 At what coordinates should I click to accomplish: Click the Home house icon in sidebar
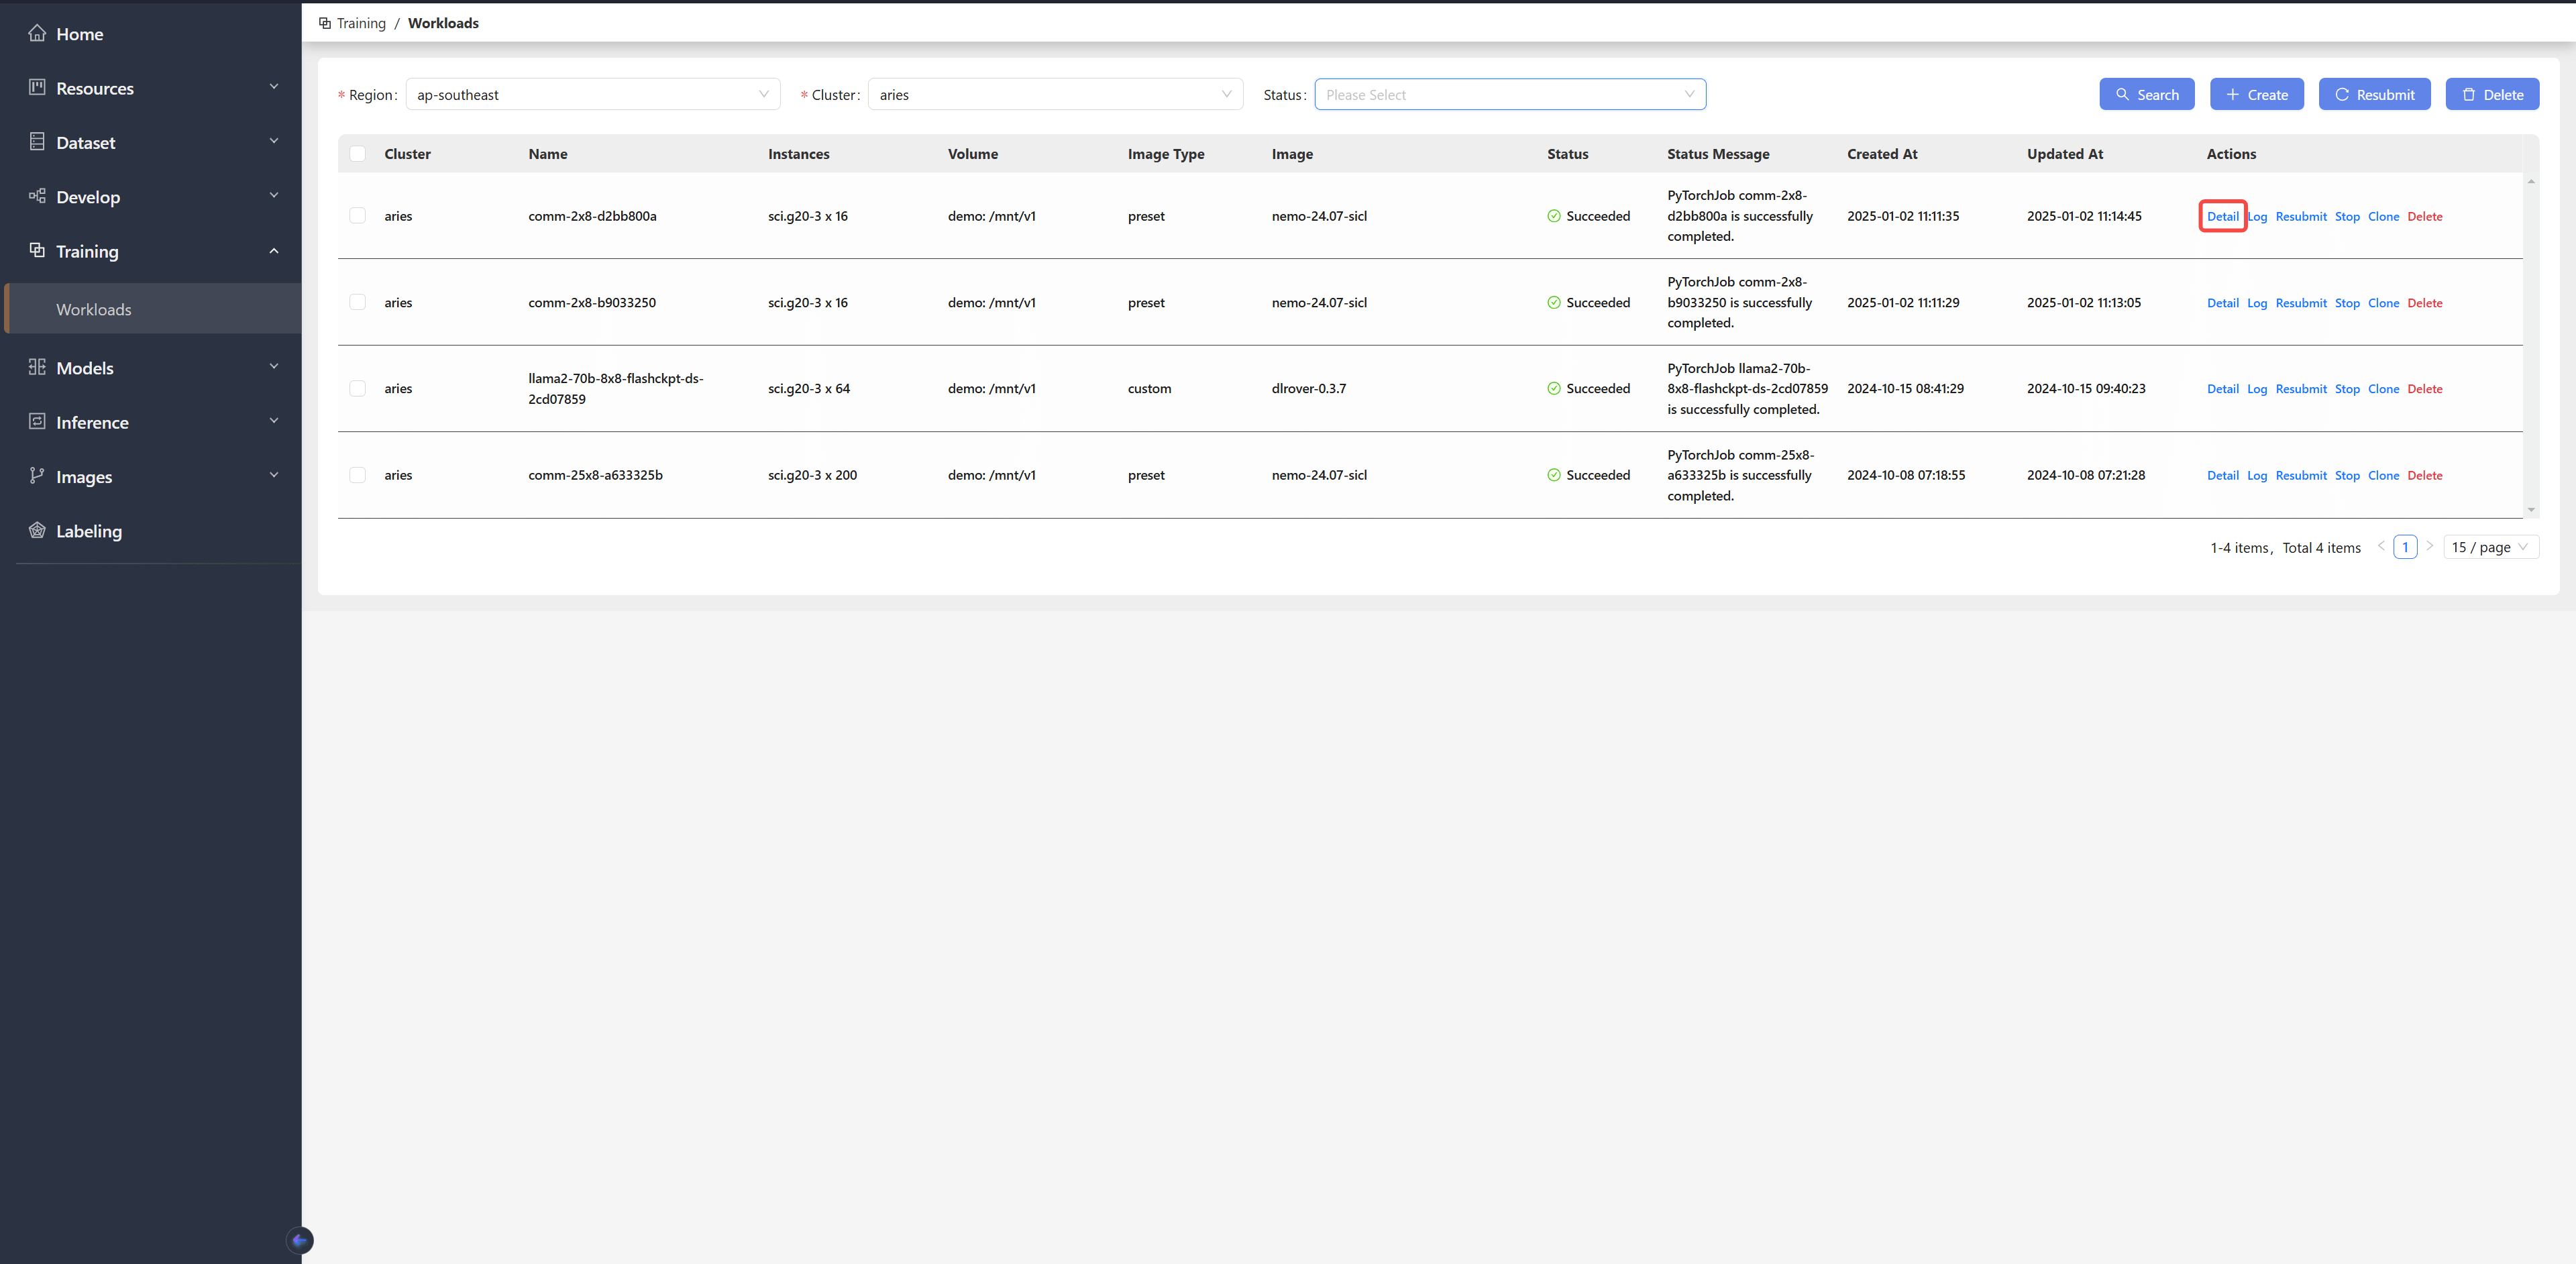37,34
